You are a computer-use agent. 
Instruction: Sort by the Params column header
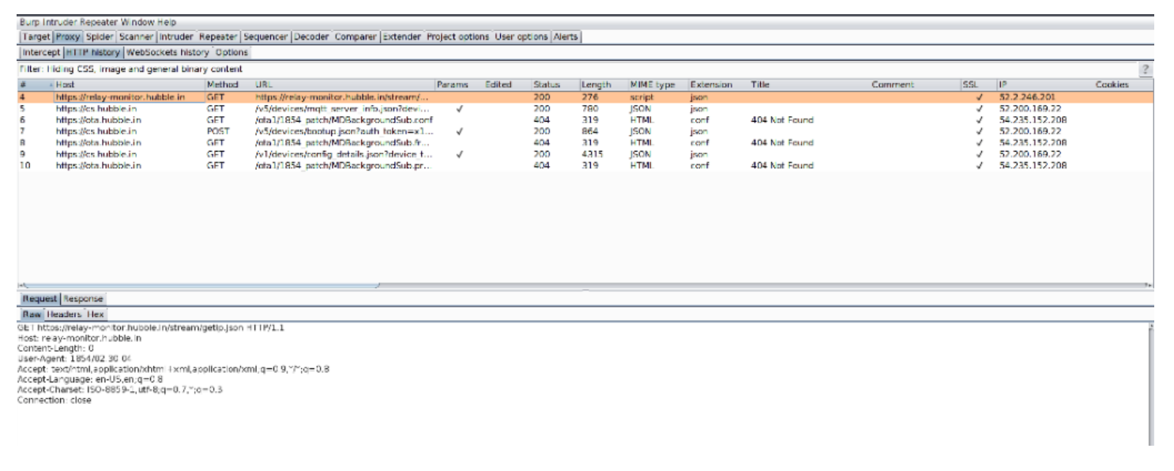[458, 85]
